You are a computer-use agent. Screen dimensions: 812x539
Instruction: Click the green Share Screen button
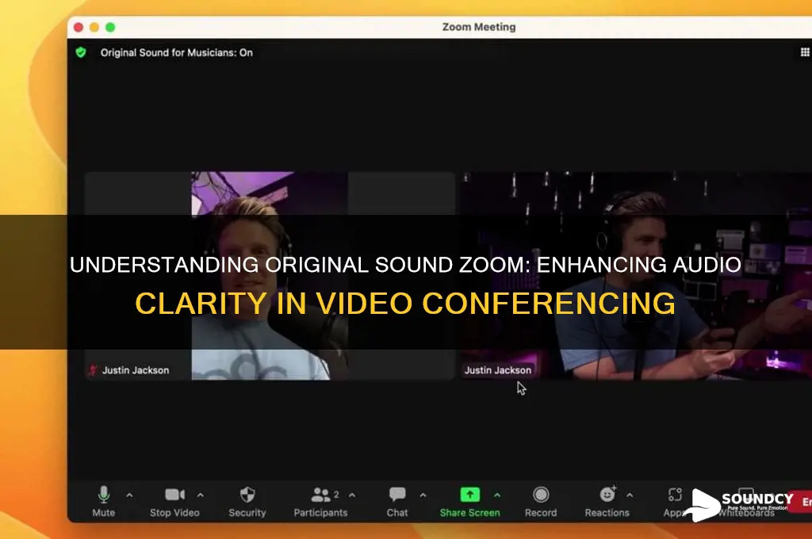[x=469, y=501]
